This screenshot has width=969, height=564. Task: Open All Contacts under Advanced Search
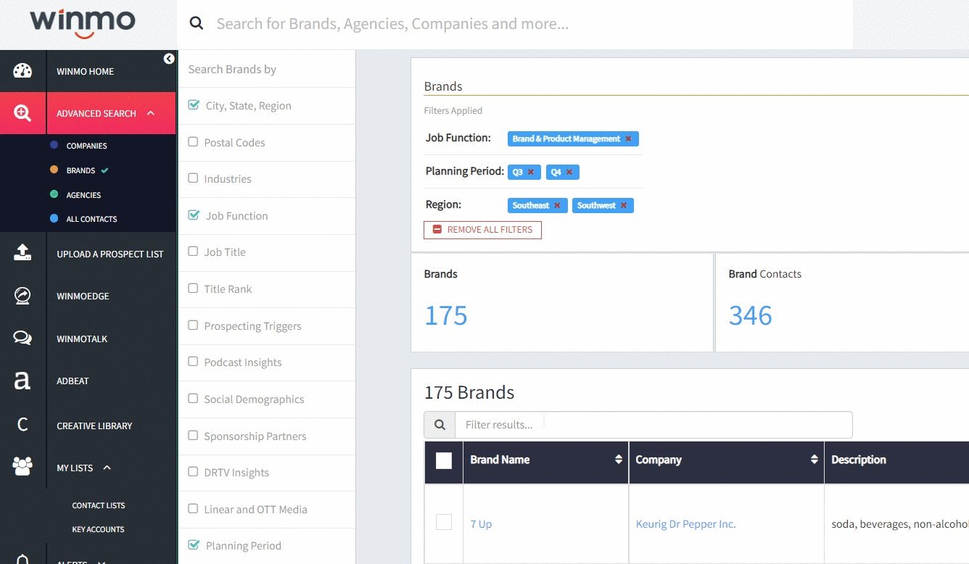pyautogui.click(x=91, y=219)
